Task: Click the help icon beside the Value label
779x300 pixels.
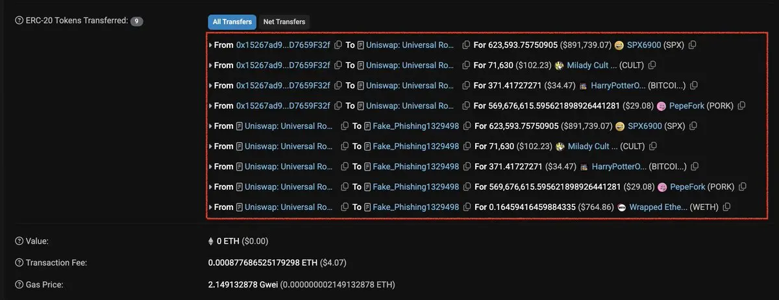Action: pos(19,241)
